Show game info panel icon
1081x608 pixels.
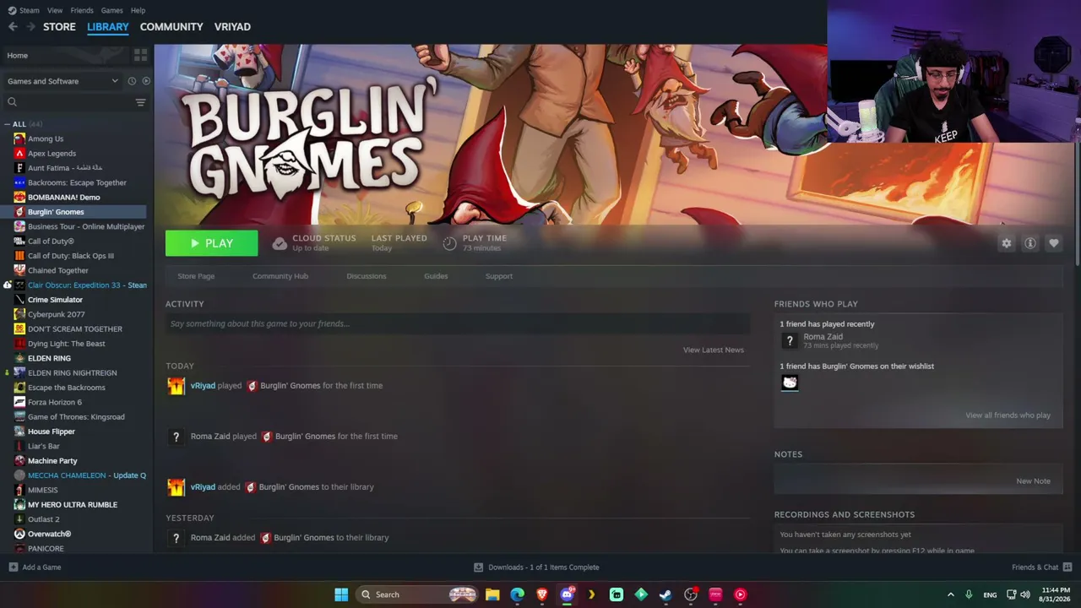1030,243
